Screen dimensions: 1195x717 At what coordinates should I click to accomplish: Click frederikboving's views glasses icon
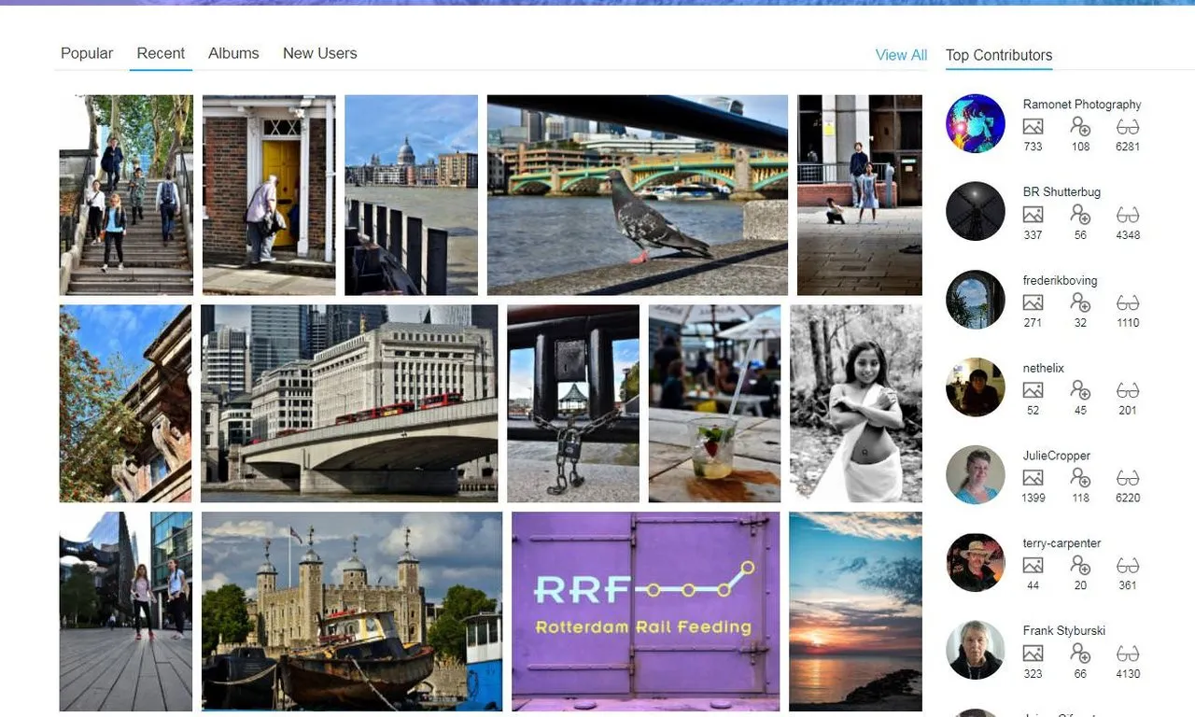point(1128,302)
